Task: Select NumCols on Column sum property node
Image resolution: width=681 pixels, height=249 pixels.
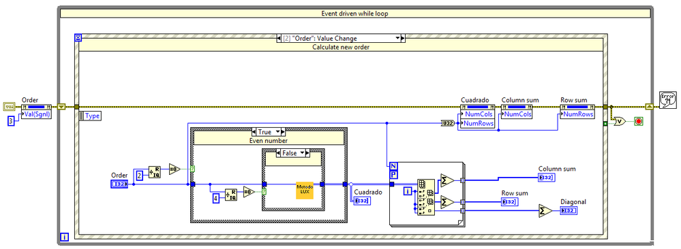Action: point(517,114)
